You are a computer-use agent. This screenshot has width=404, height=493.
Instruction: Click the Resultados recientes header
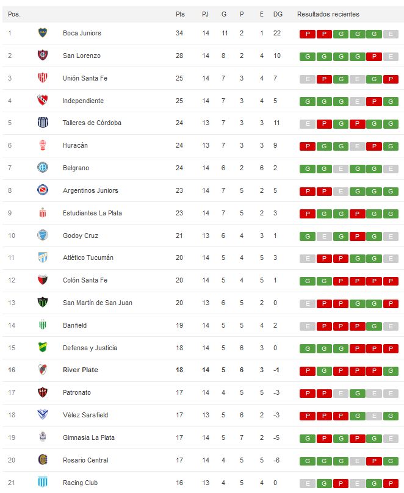[x=328, y=14]
